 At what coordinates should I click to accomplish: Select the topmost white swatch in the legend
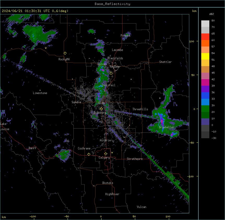[205, 24]
